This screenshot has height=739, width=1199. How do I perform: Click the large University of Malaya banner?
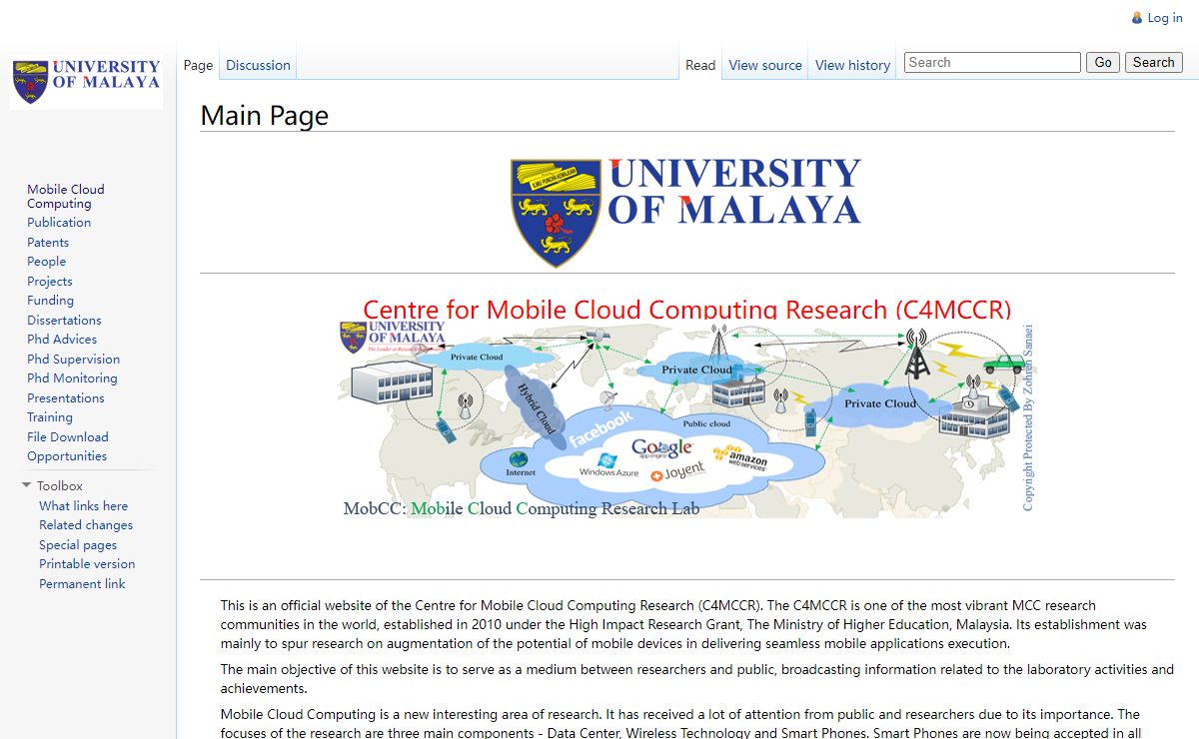coord(686,212)
